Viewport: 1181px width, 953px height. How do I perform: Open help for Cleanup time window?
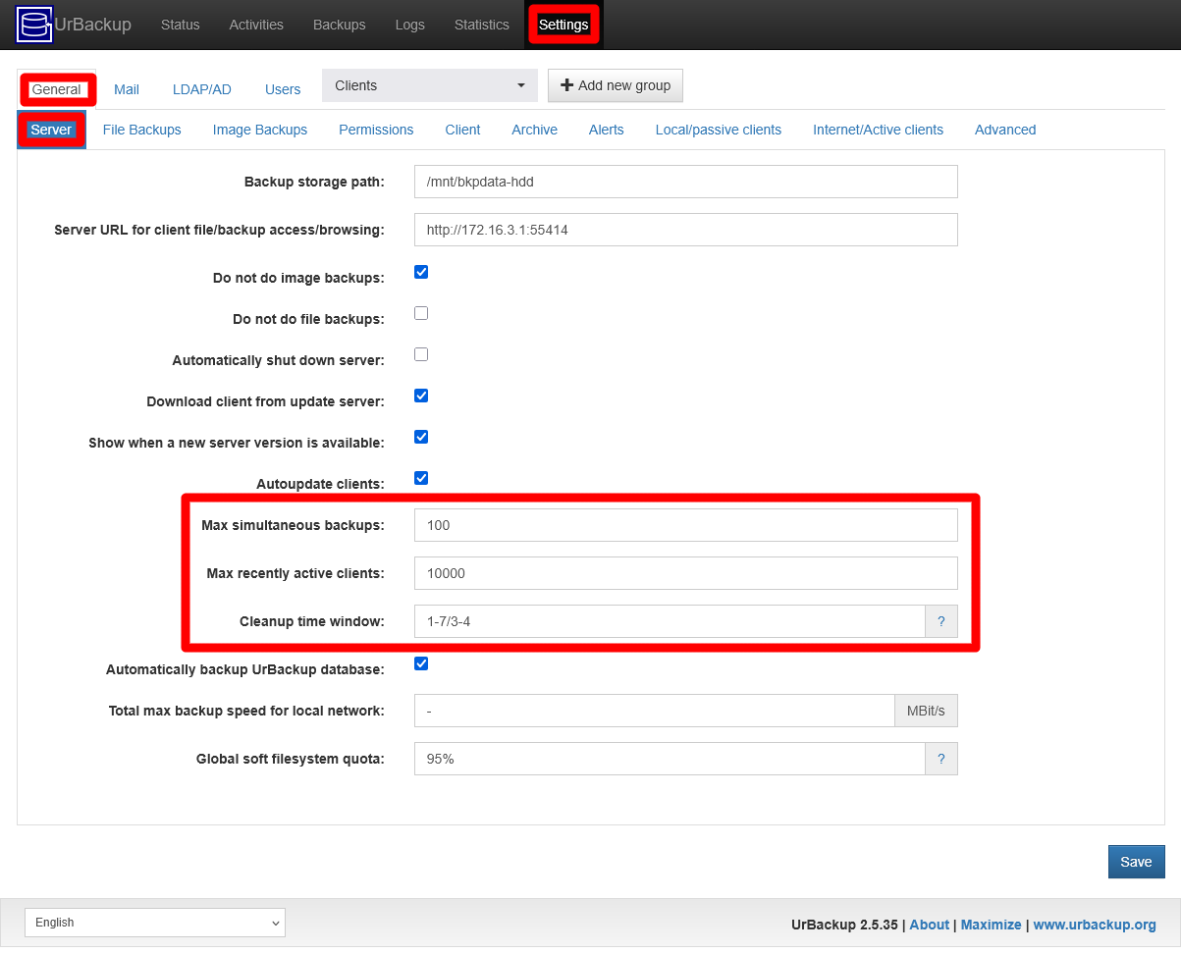tap(940, 621)
